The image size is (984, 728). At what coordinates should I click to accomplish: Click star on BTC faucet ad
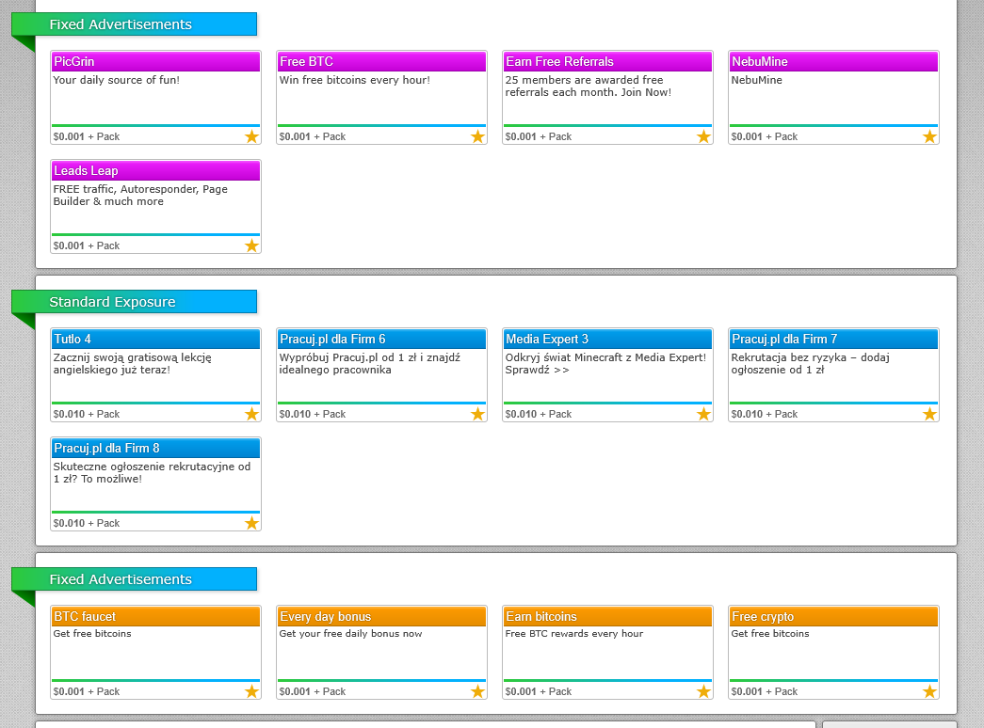[x=251, y=691]
